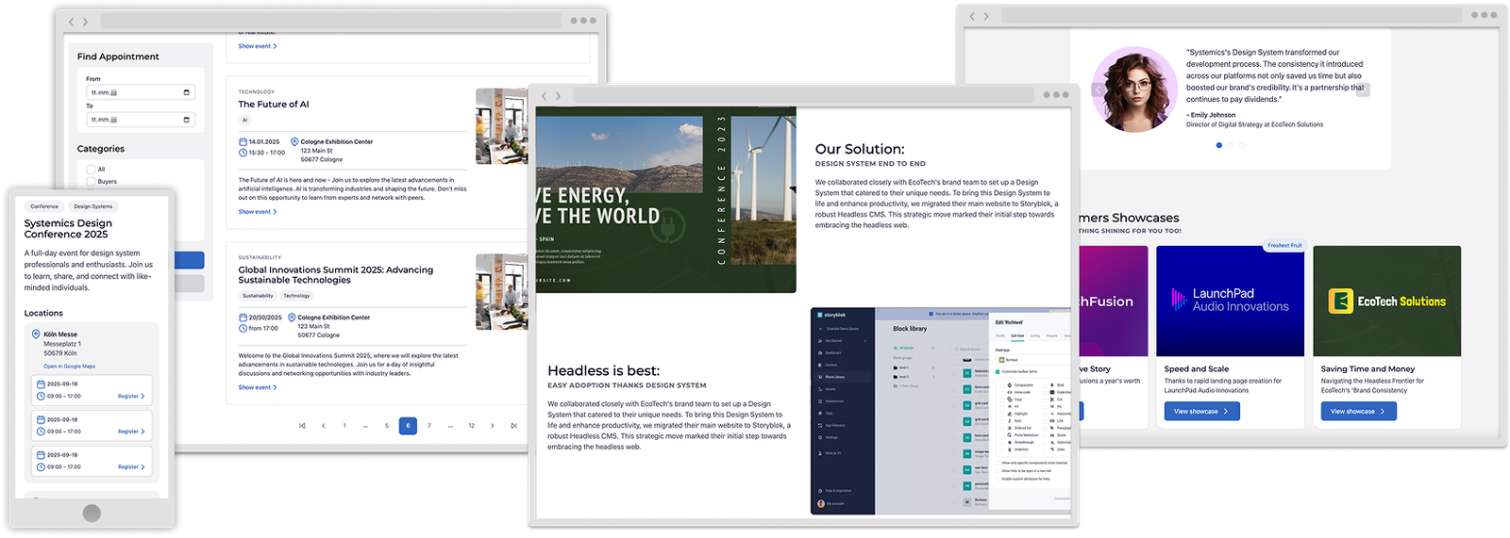
Task: Go to previous page with pagination arrow
Action: [x=324, y=426]
